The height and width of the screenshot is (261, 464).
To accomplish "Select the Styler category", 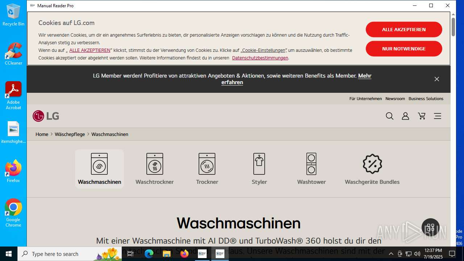I will pyautogui.click(x=259, y=169).
